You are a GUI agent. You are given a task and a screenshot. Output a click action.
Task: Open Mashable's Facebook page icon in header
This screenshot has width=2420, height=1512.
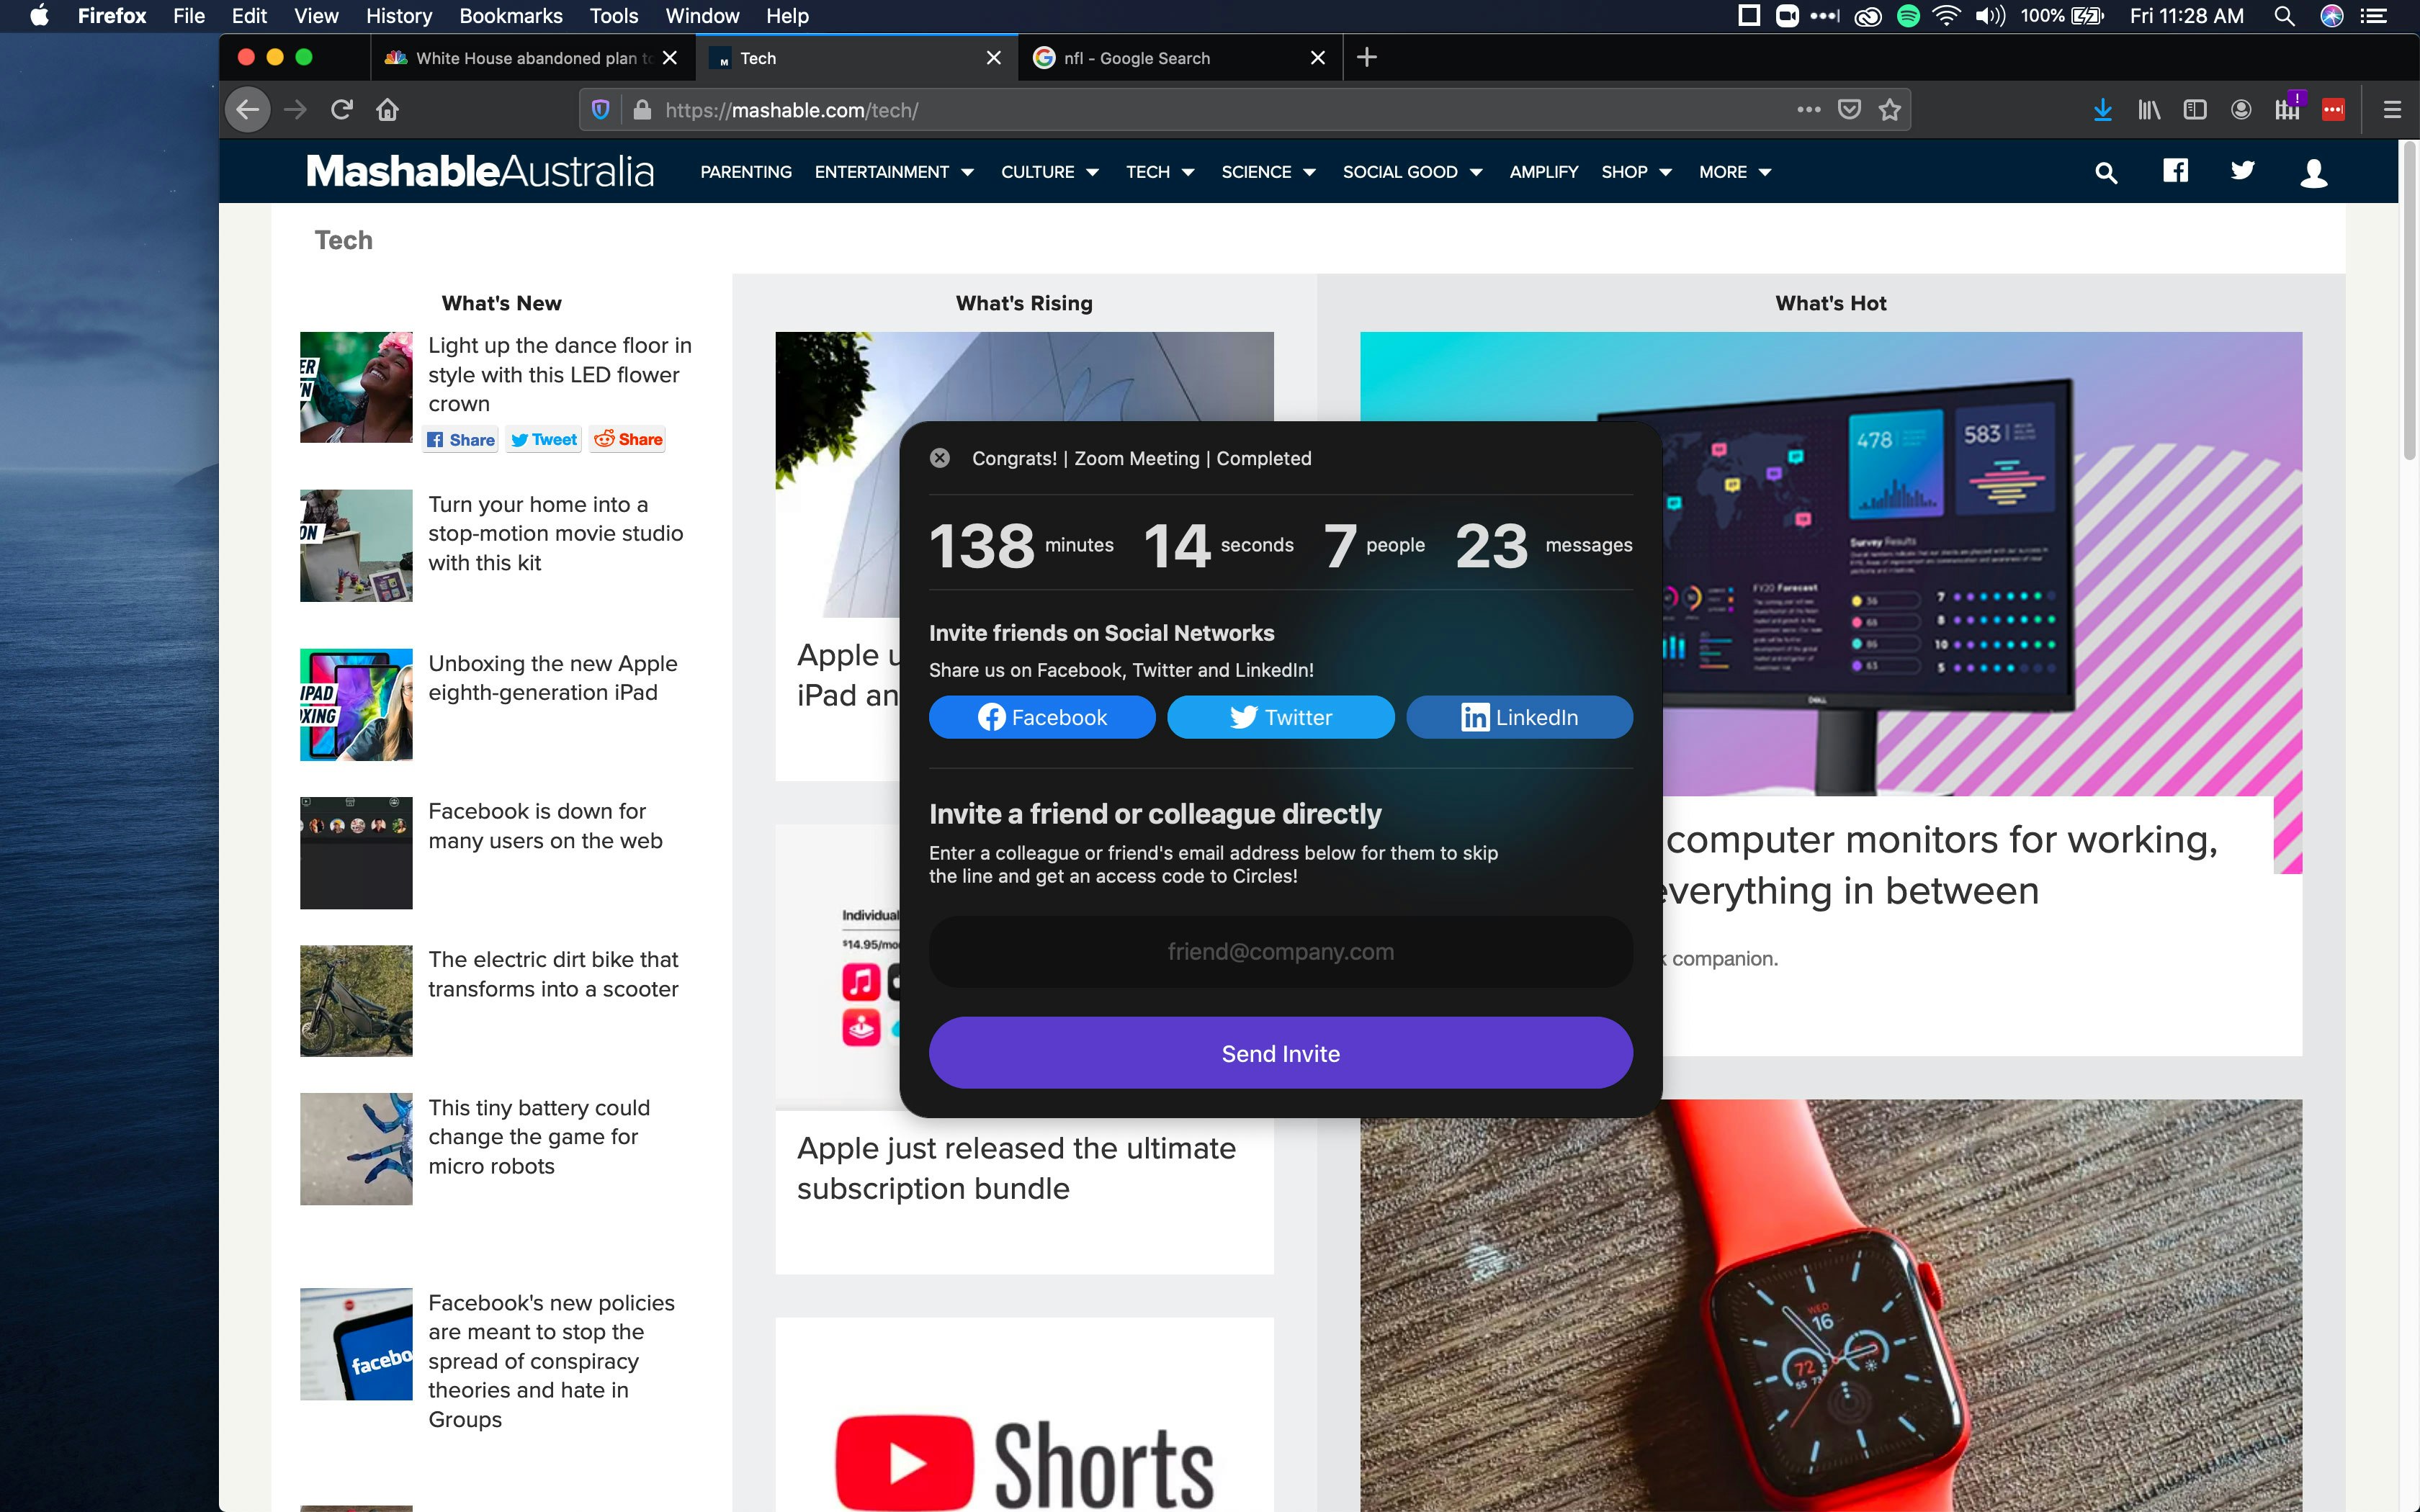pos(2175,171)
